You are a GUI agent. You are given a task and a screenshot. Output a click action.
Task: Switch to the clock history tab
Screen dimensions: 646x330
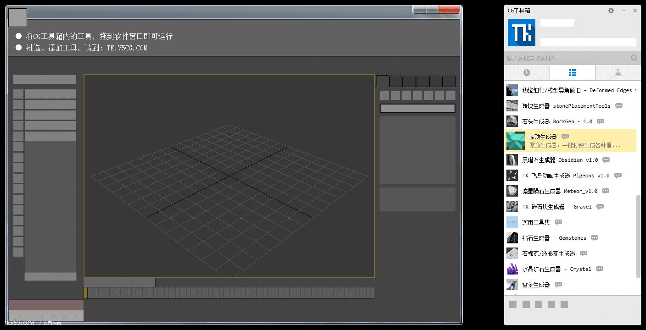(x=527, y=72)
